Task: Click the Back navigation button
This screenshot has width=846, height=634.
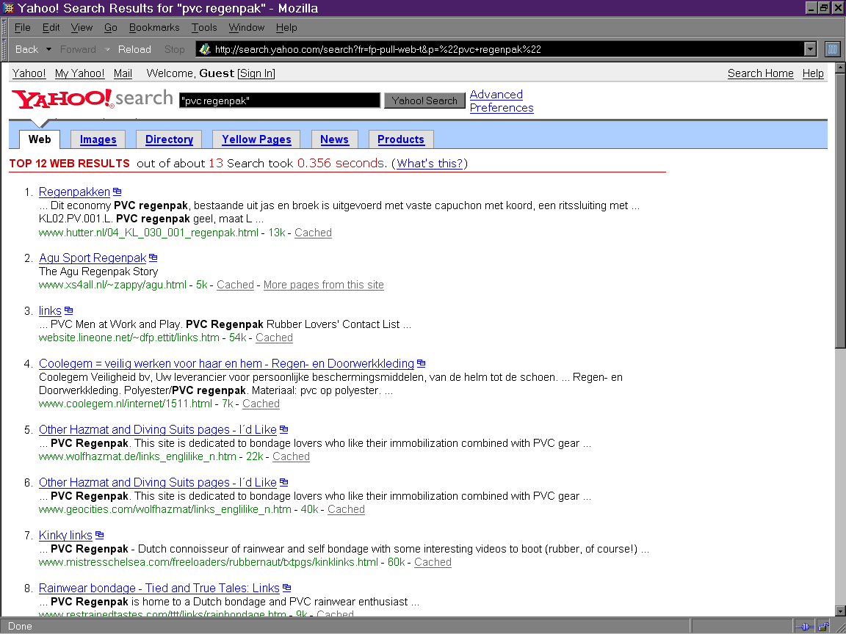Action: tap(26, 49)
